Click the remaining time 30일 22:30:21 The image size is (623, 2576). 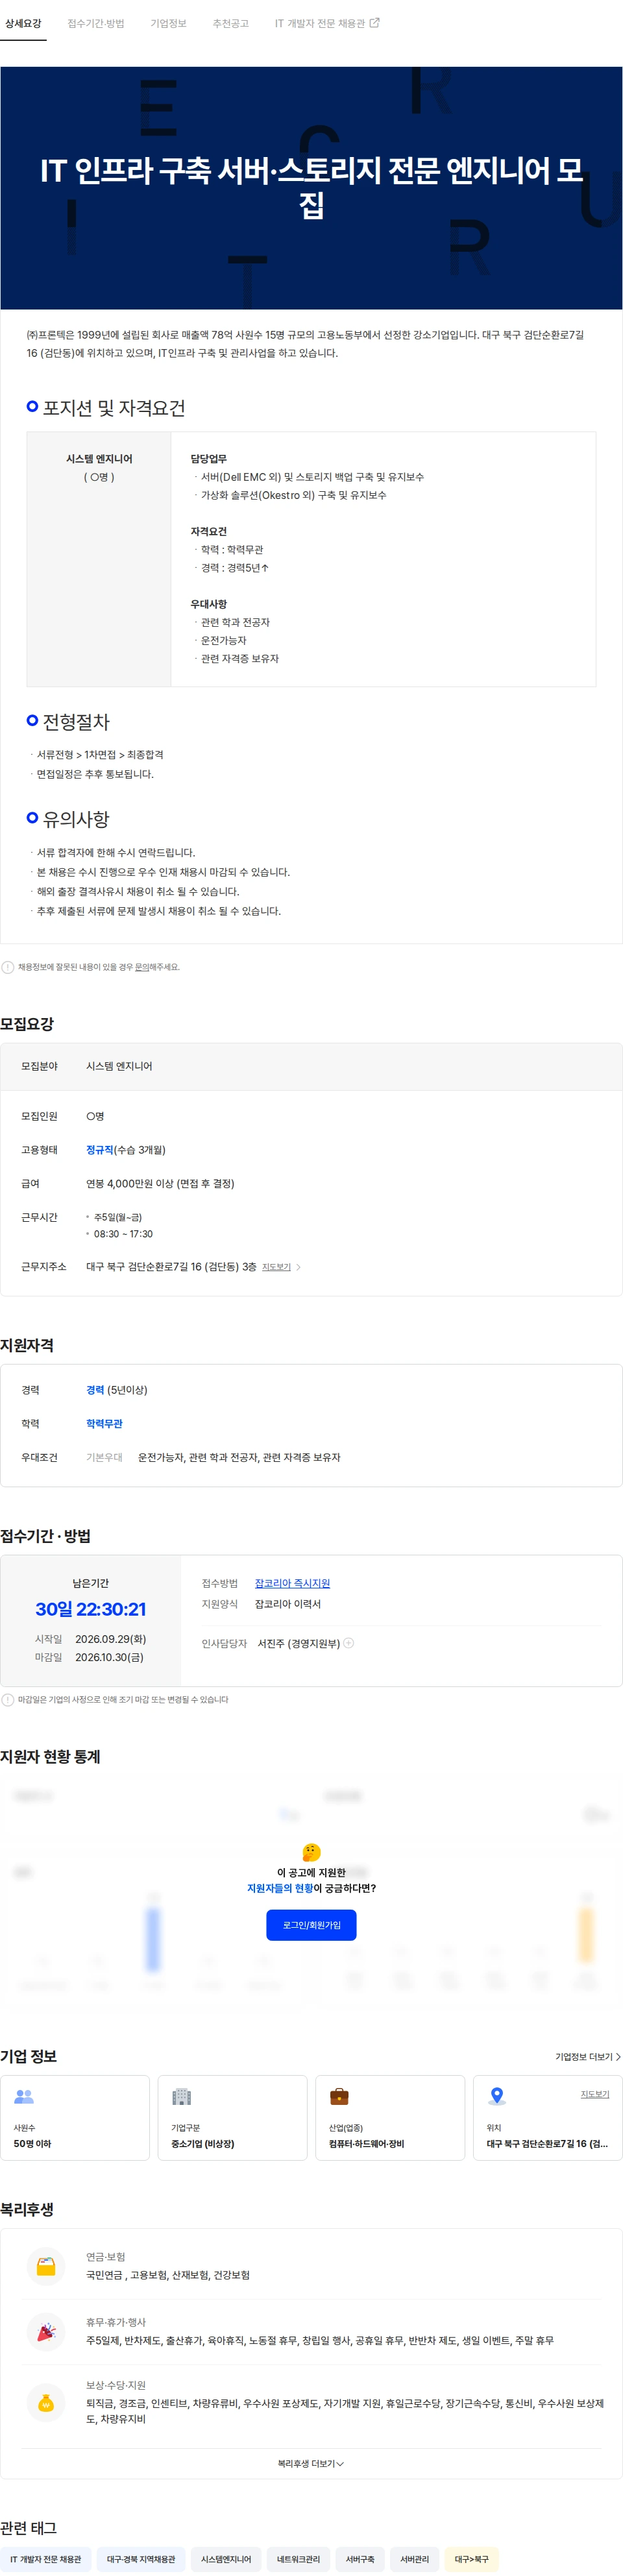coord(90,1609)
